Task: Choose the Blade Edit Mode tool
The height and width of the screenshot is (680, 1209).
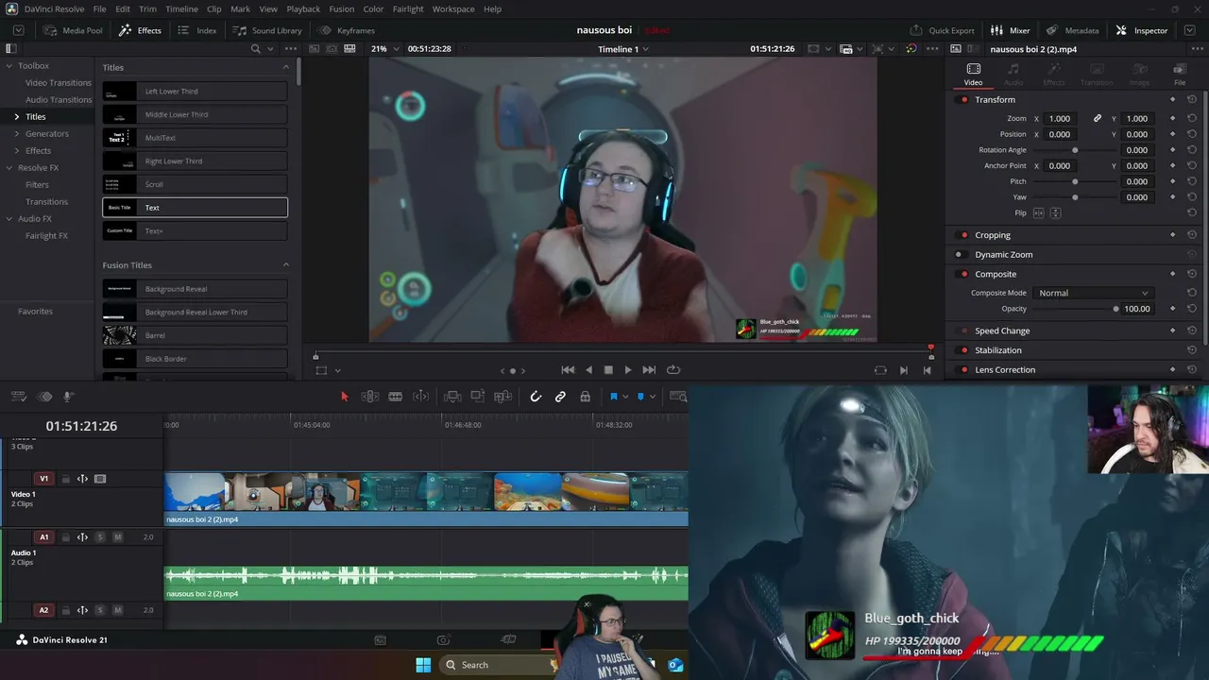Action: click(x=396, y=397)
